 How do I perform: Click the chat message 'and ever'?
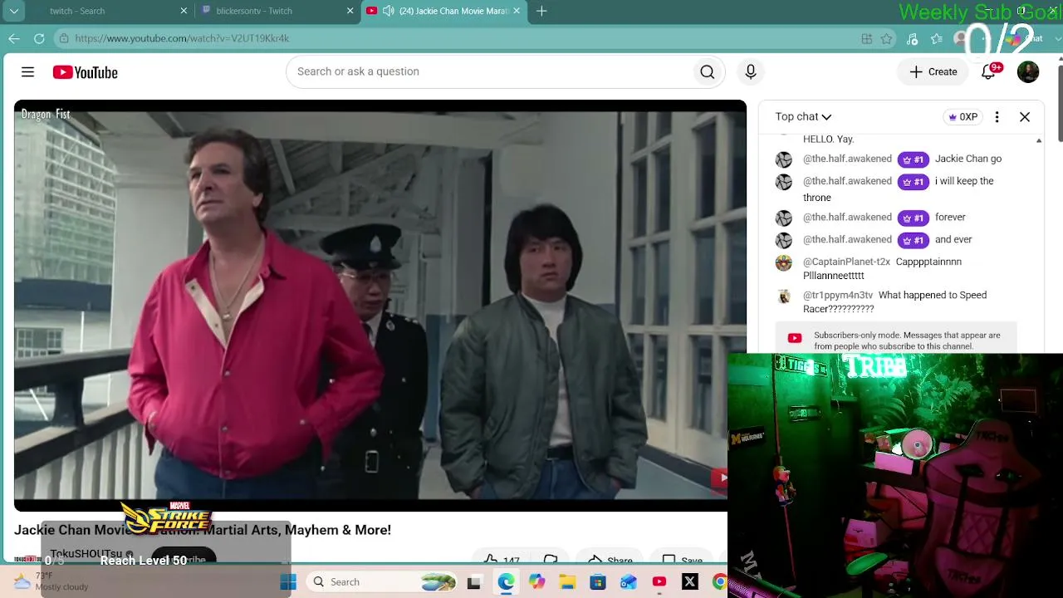pos(953,240)
